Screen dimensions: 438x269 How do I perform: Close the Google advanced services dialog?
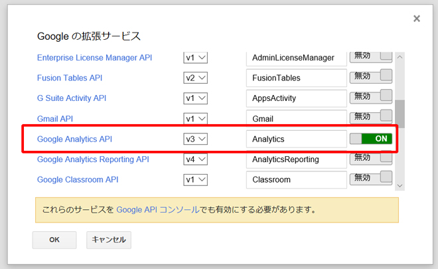[417, 19]
